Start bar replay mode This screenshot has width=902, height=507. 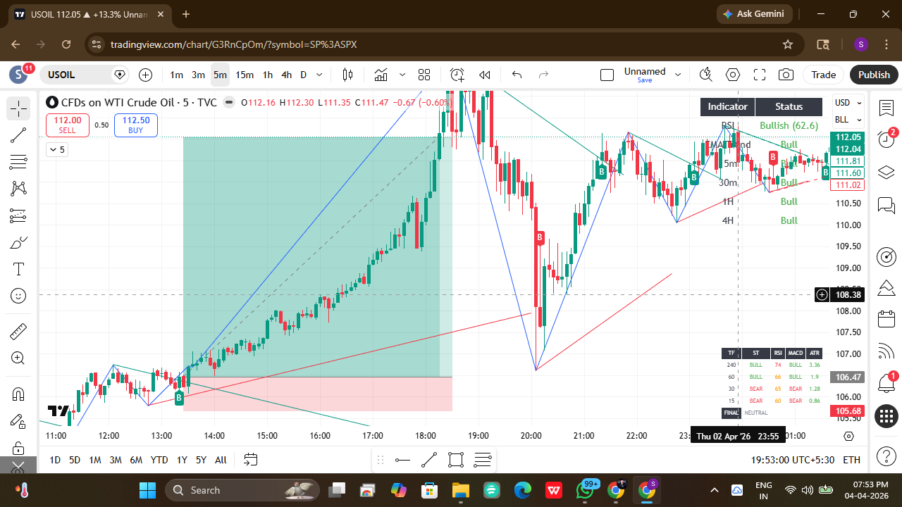(x=485, y=75)
